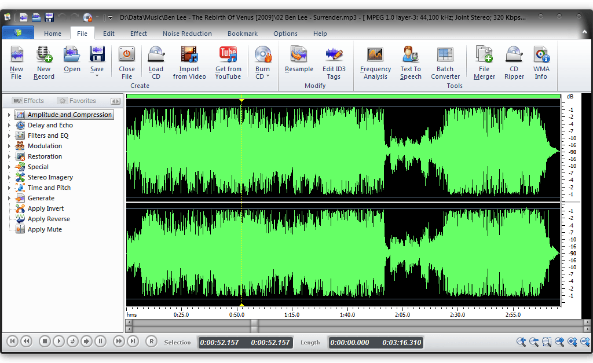
Task: Pause playback with the pause button
Action: pos(100,342)
